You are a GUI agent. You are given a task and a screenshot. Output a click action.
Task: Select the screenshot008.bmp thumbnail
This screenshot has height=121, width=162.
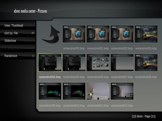146,63
